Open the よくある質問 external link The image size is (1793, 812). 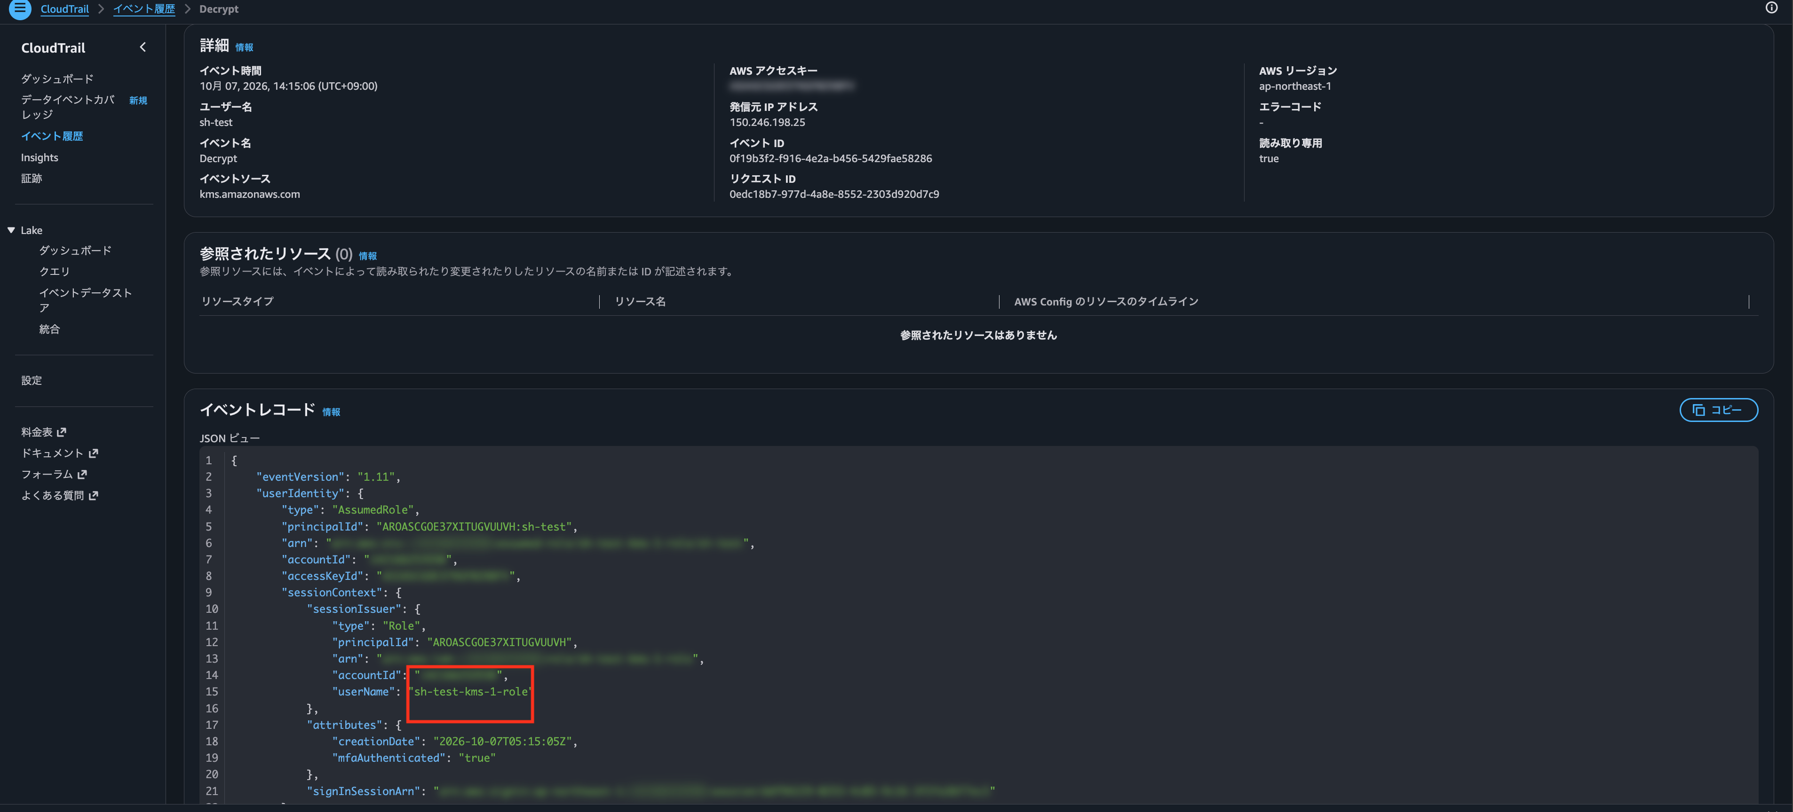click(60, 496)
